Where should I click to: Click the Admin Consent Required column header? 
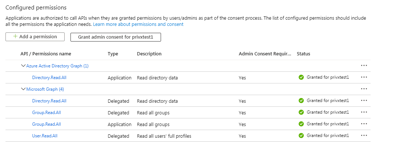tap(265, 54)
